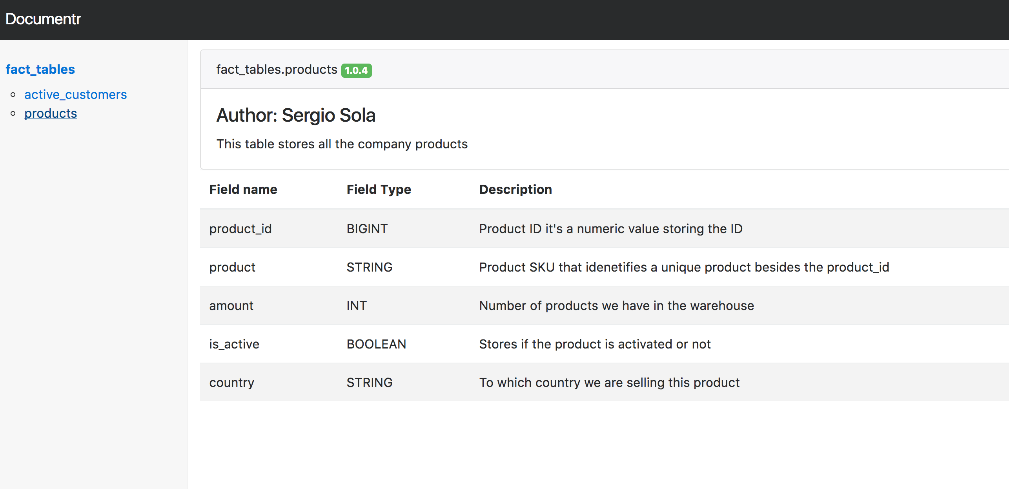Click the INT type cell
The image size is (1009, 489).
(356, 305)
